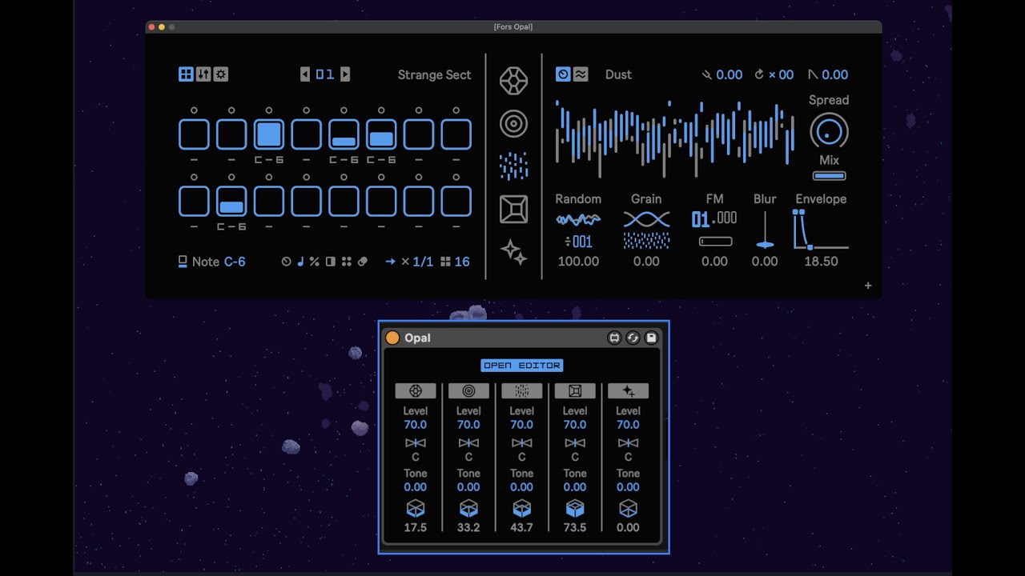The height and width of the screenshot is (576, 1025).
Task: Select the gem-shaped track icon in the Fors Opal editor
Action: coord(513,81)
